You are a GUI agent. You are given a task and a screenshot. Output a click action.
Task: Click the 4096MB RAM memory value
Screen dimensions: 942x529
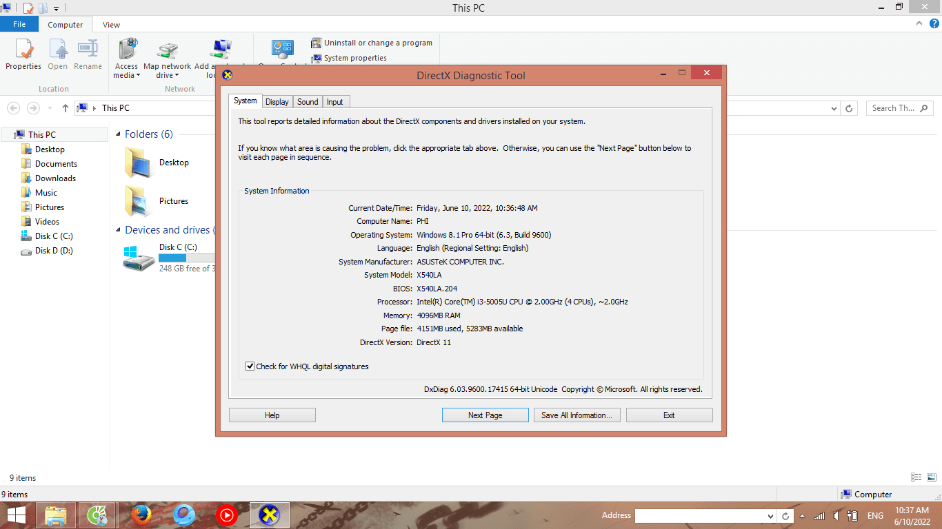click(x=439, y=315)
